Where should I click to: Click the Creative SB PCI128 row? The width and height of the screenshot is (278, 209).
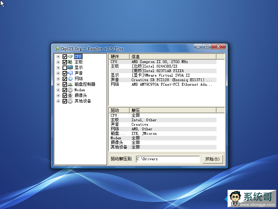pyautogui.click(x=163, y=80)
